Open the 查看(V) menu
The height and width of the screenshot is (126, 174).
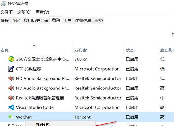[42, 12]
